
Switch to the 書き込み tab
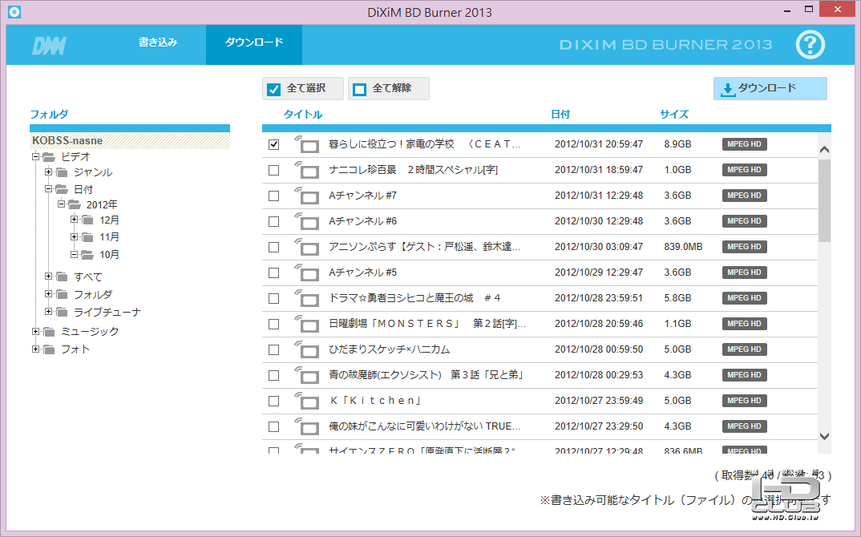[x=158, y=42]
